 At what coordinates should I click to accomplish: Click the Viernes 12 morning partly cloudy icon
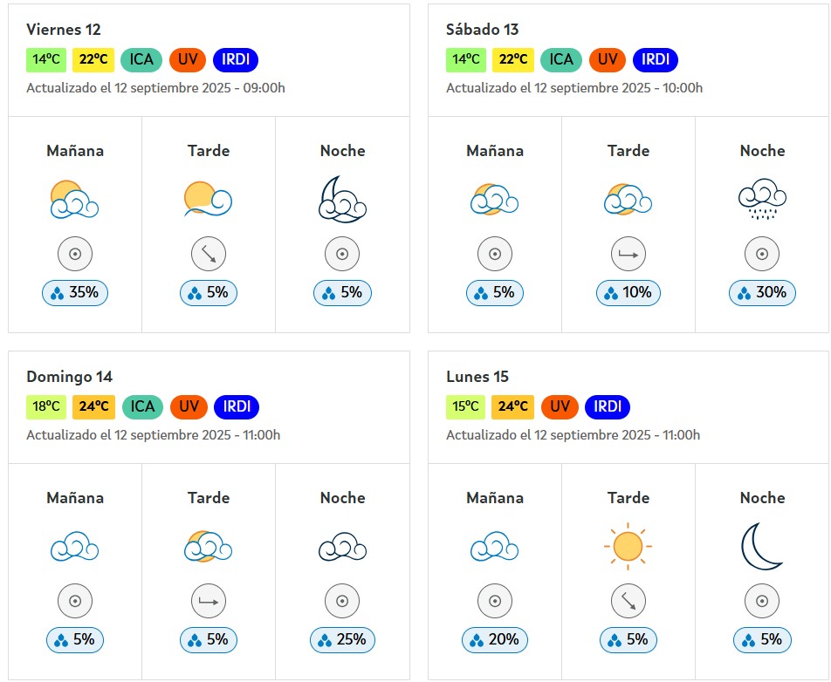[75, 200]
